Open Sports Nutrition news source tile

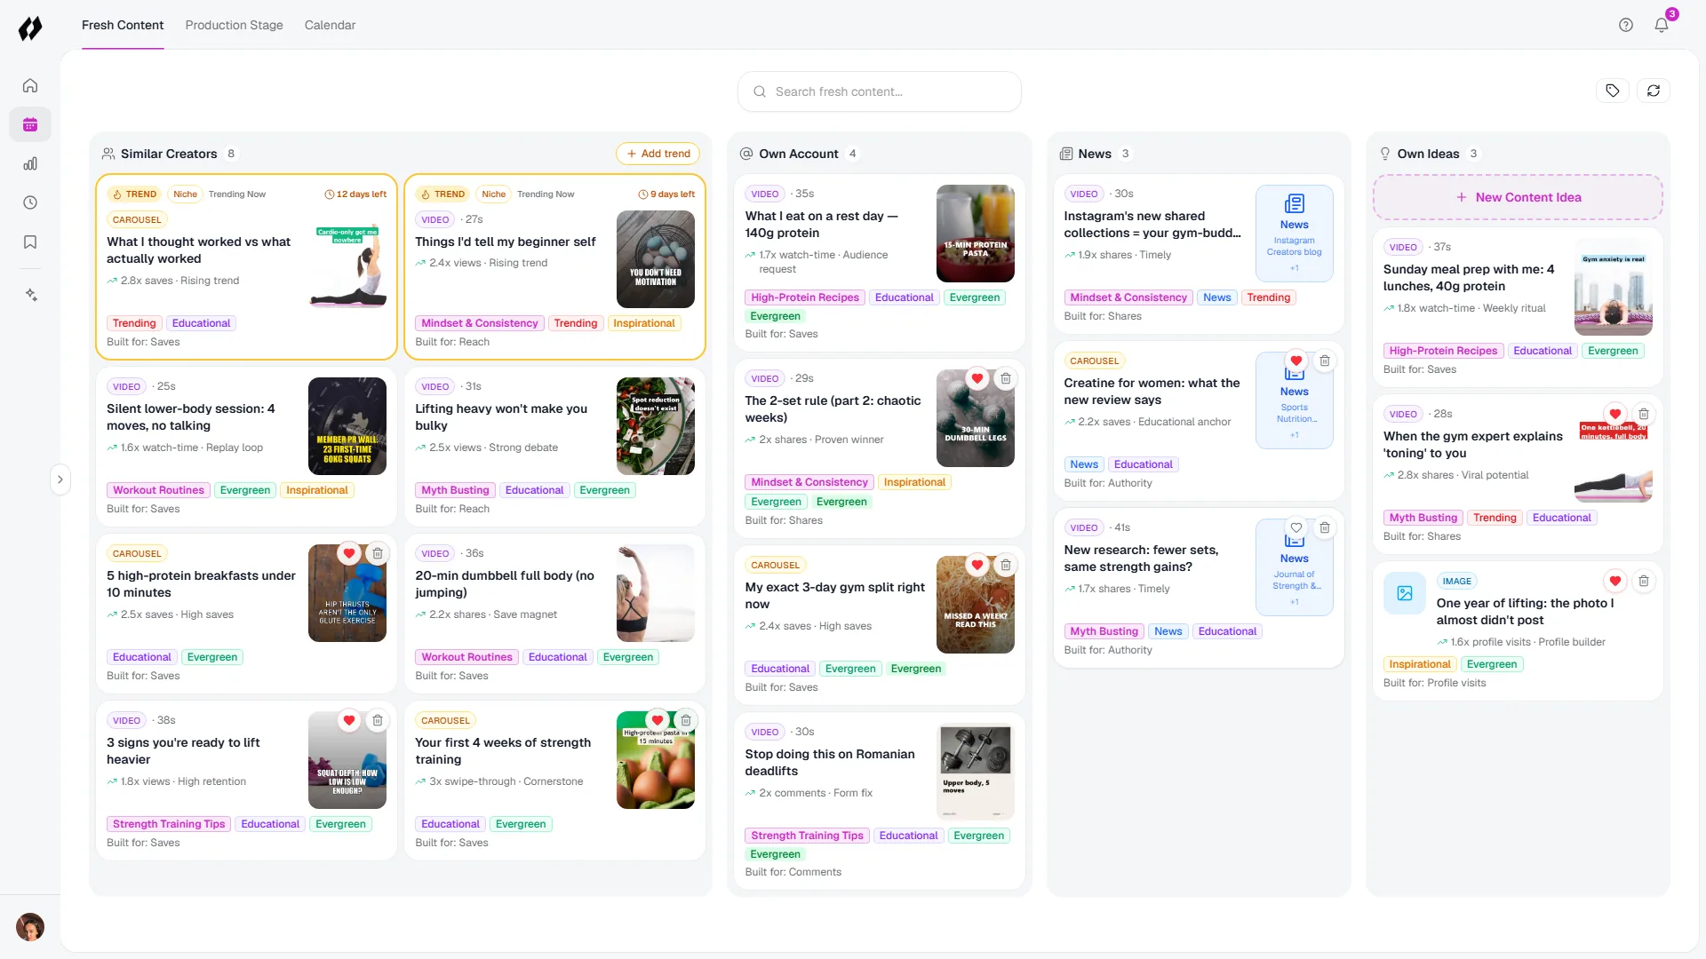[x=1294, y=400]
